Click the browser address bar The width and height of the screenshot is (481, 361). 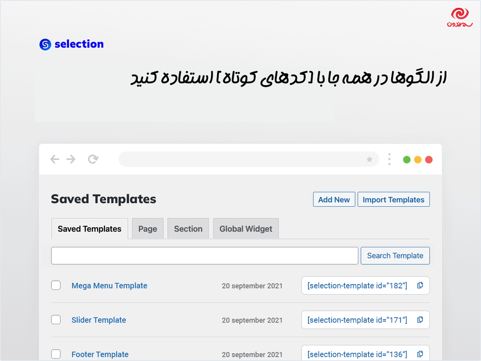tap(249, 159)
